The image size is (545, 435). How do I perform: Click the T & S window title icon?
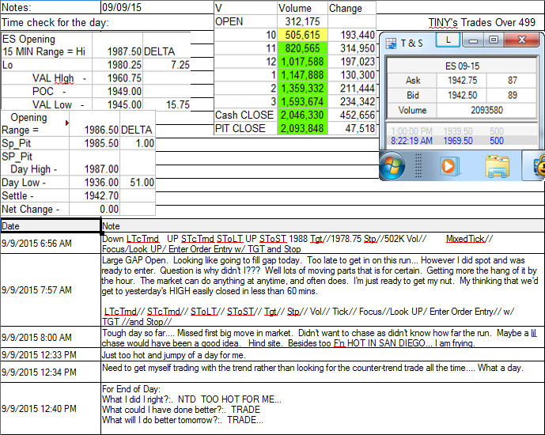[391, 43]
